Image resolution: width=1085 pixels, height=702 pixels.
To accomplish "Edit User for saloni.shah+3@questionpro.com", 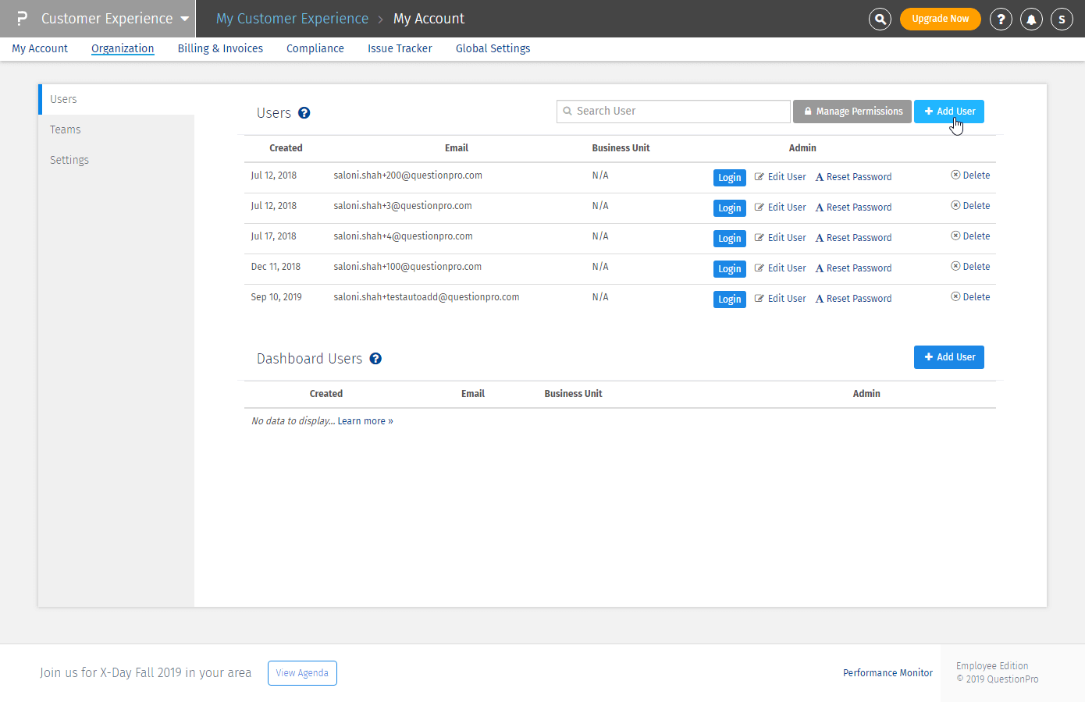I will 780,207.
